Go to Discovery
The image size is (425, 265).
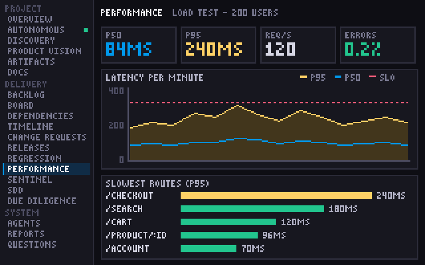pos(31,40)
